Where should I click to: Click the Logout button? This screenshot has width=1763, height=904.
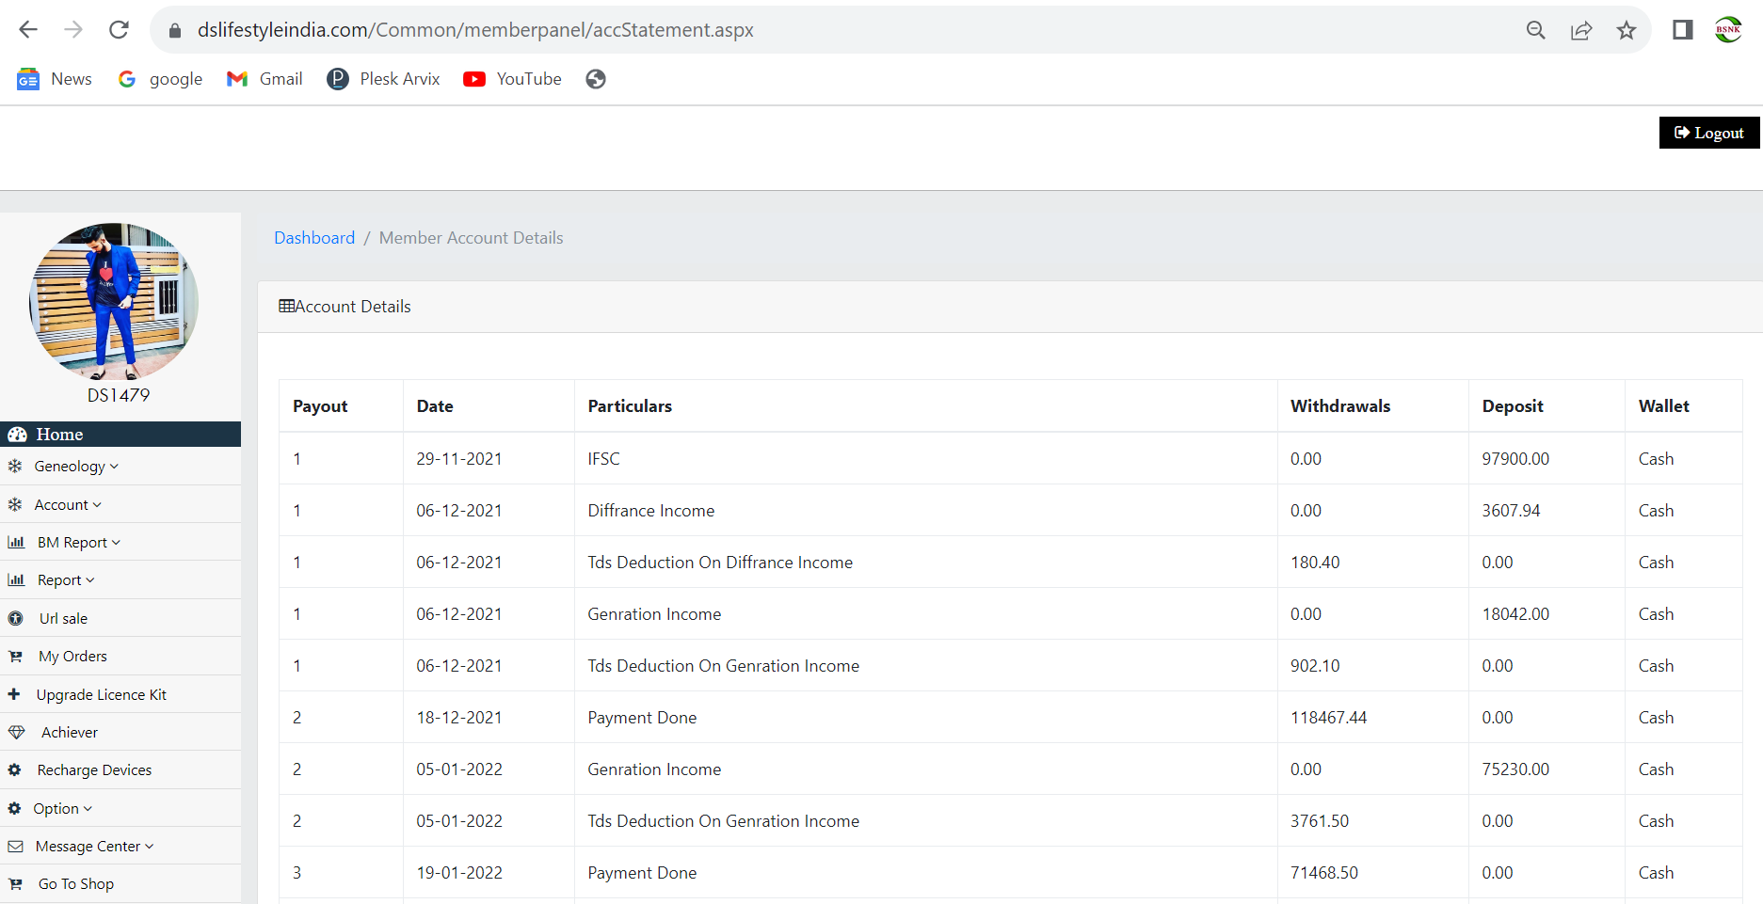(x=1709, y=133)
